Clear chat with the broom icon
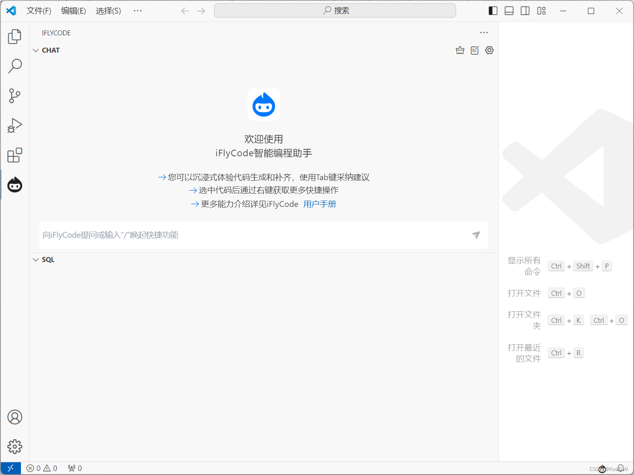Image resolution: width=634 pixels, height=475 pixels. coord(460,50)
